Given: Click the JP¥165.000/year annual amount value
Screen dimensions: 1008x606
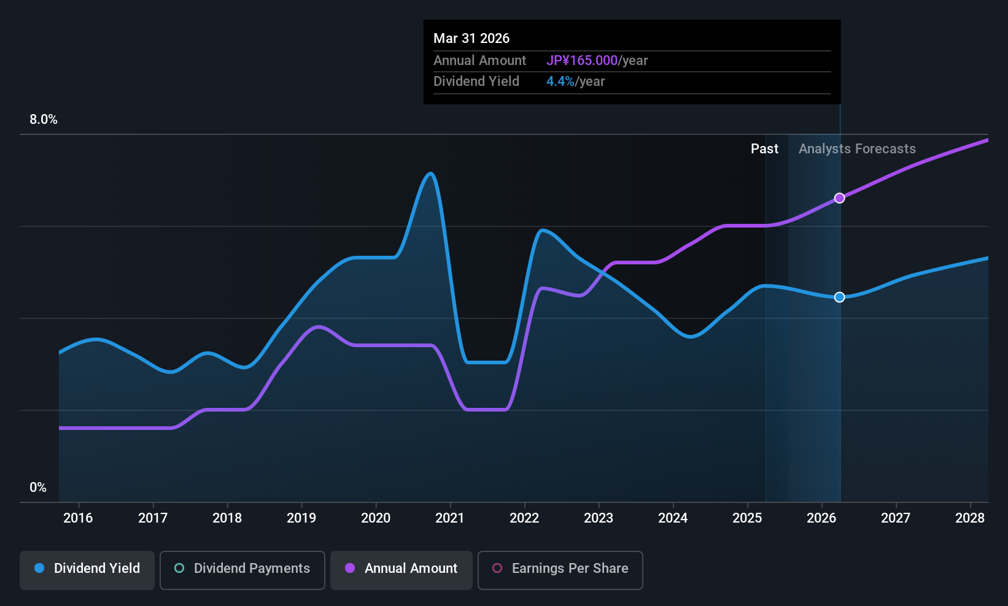Looking at the screenshot, I should click(x=597, y=60).
